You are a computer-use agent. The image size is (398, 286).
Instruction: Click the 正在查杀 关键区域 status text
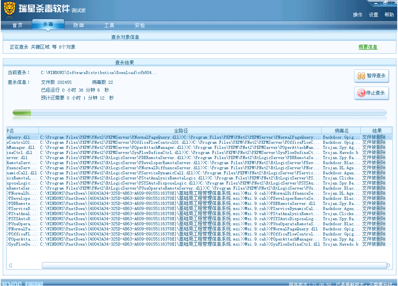tap(42, 47)
